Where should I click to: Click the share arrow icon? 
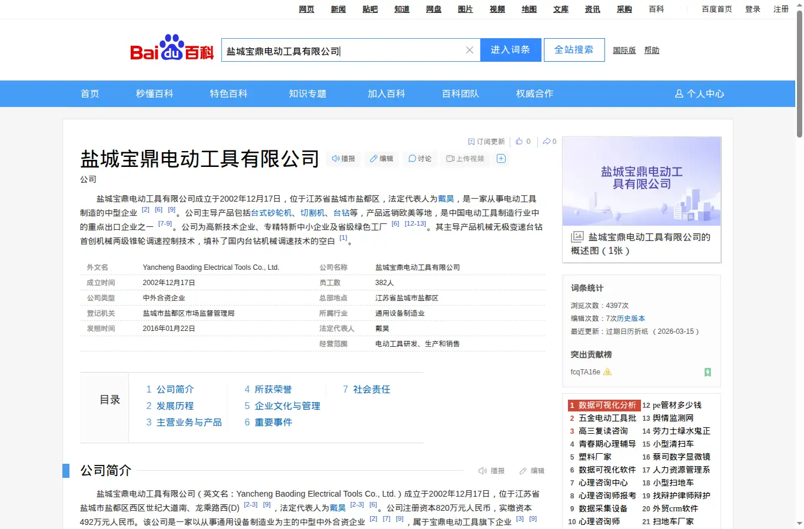click(546, 142)
